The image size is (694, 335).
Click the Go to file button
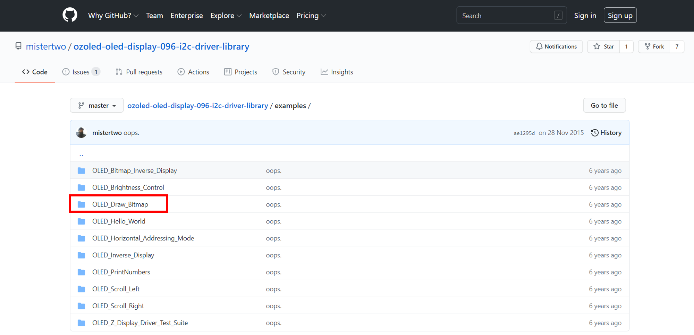(604, 105)
